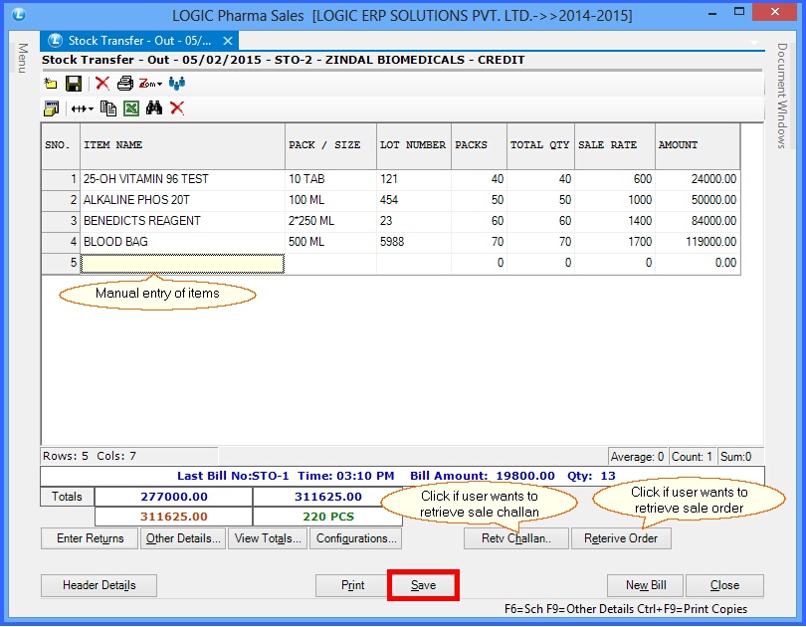Click the ITEM NAME column header
Screen dimensions: 806x627
(x=182, y=146)
